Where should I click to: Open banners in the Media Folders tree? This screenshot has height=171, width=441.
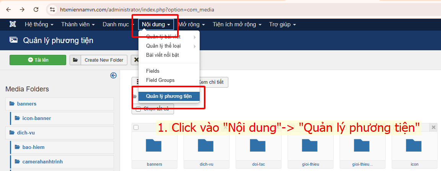pos(60,104)
